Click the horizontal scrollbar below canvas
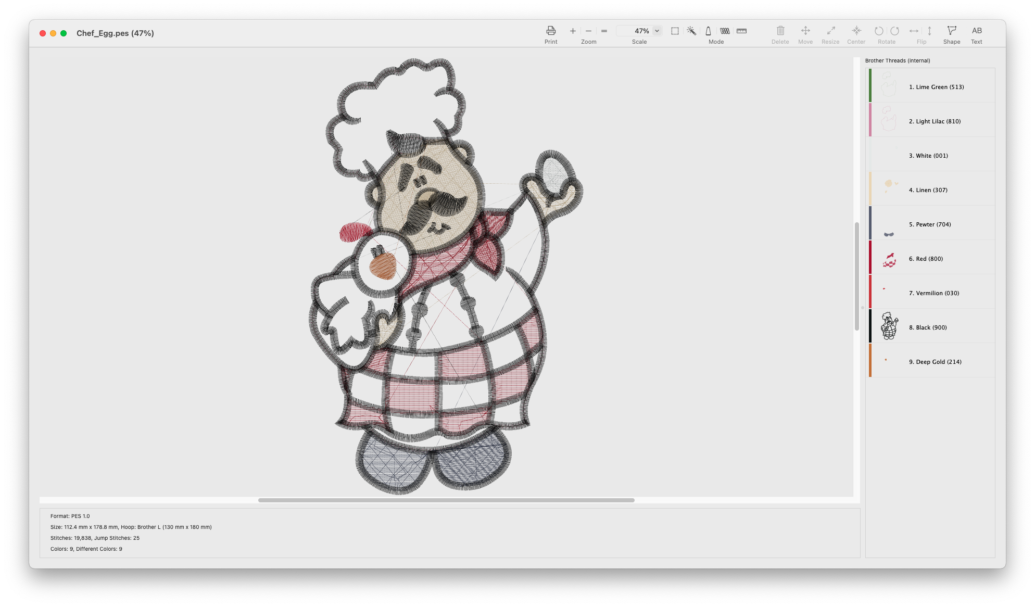Screen dimensions: 1035x607 (446, 500)
